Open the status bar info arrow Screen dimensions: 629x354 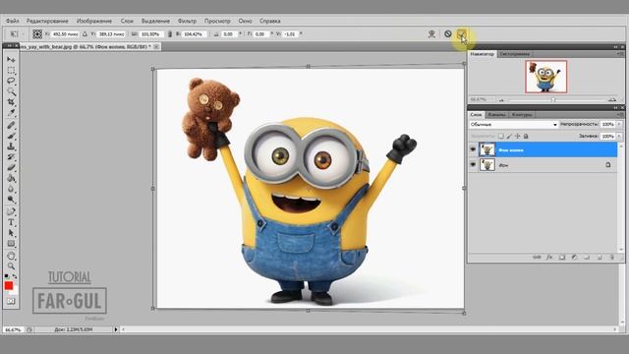(116, 329)
